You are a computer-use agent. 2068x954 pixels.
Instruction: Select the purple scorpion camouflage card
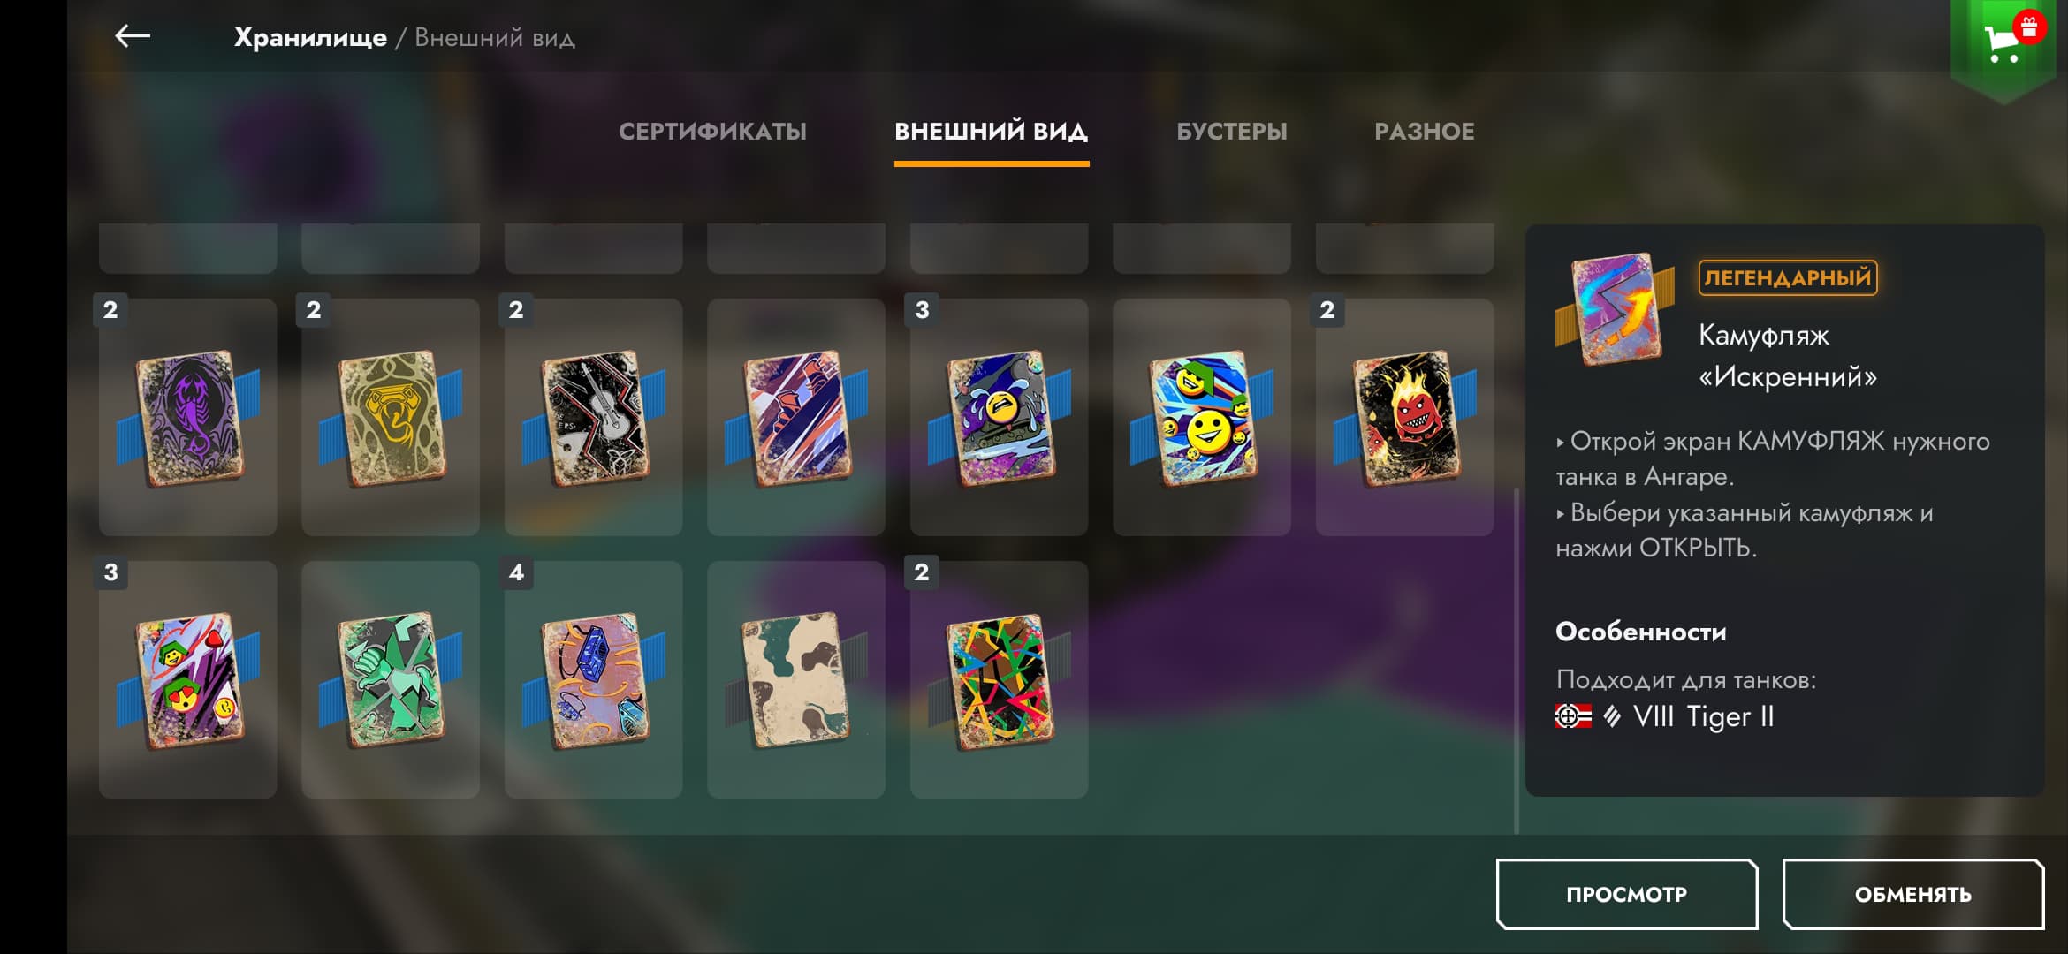187,417
